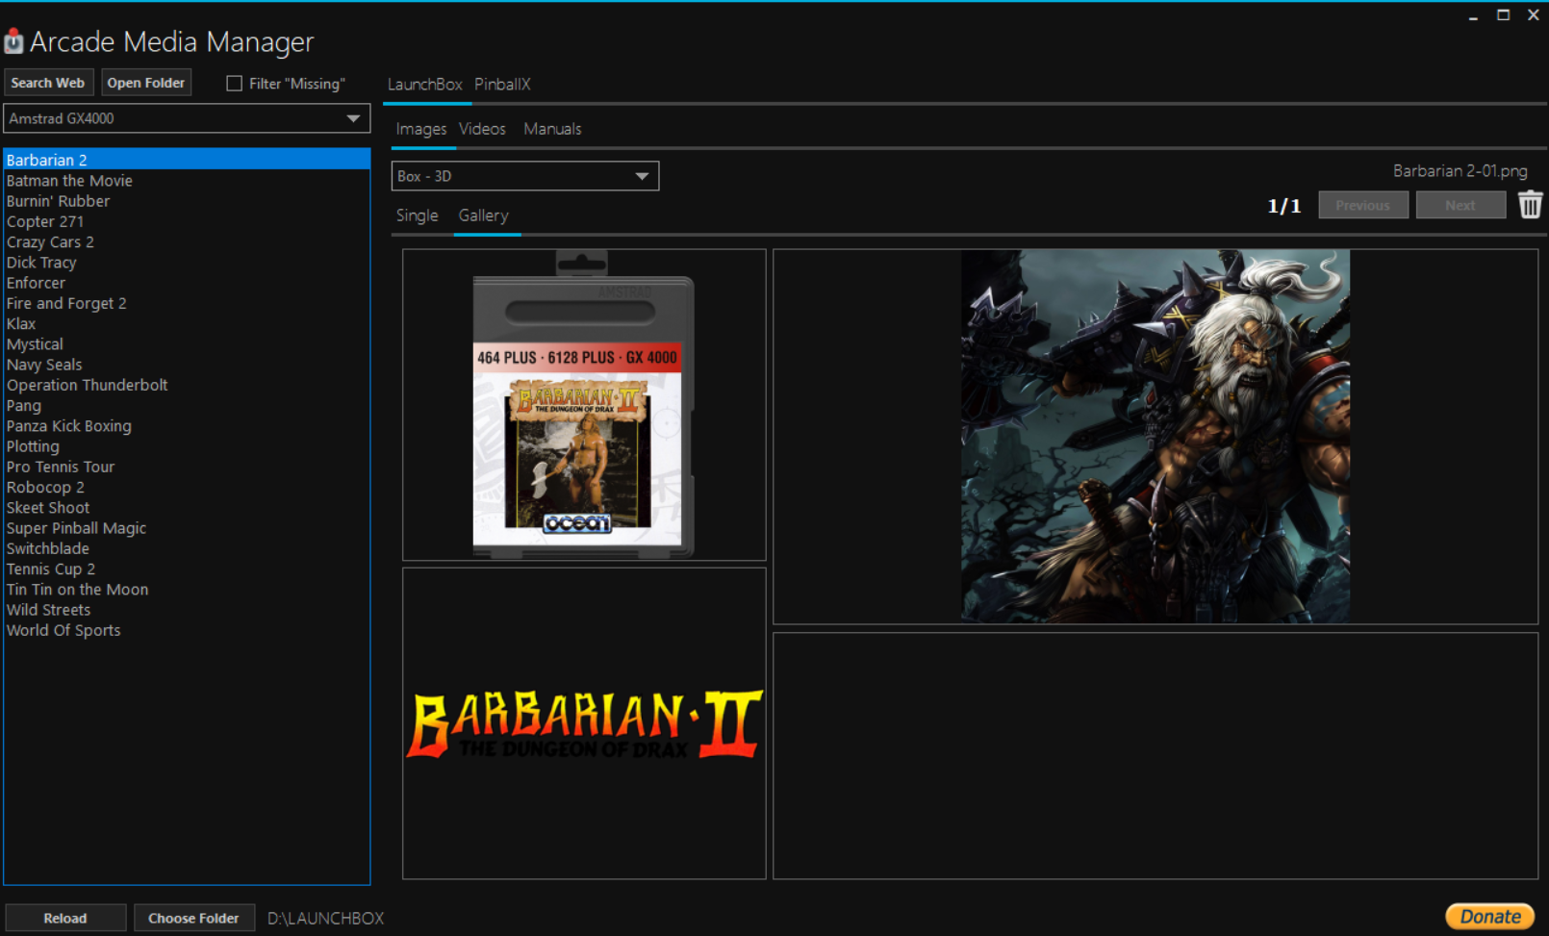The image size is (1549, 936).
Task: Select Navy Seals in the list
Action: point(187,365)
